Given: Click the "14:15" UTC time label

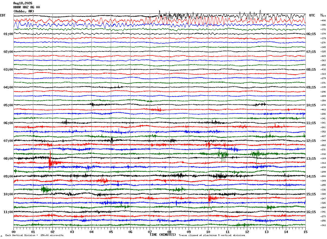Looking at the screenshot, I should (311, 176).
